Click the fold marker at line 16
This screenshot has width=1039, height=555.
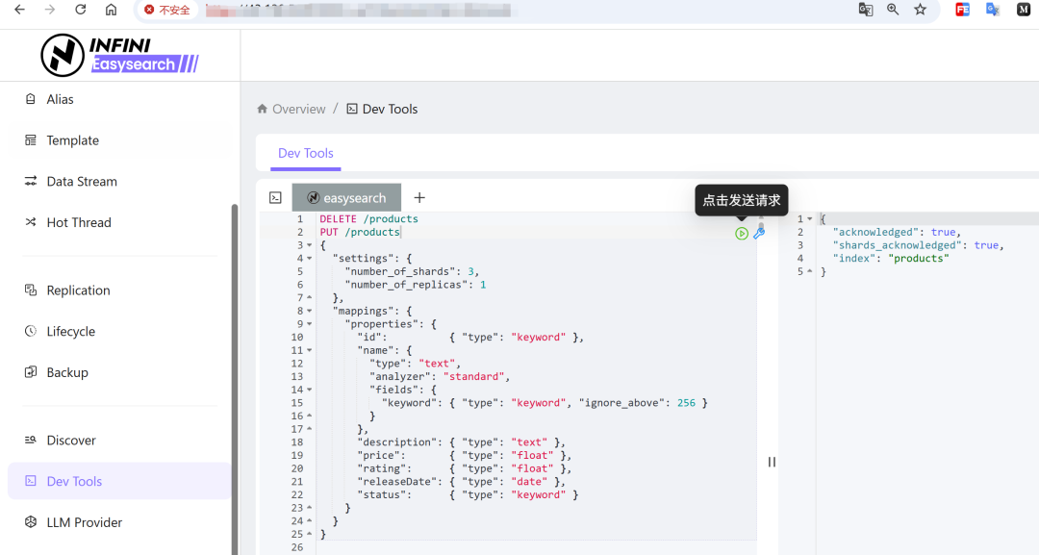tap(309, 416)
